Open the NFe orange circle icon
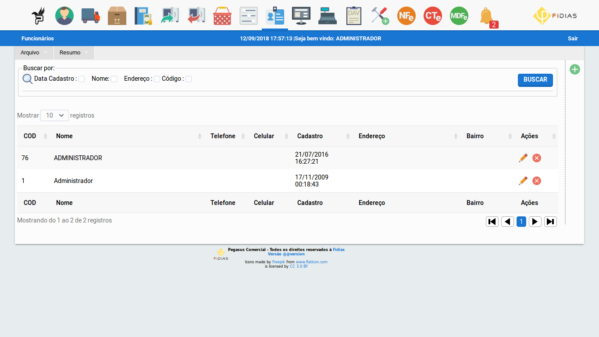This screenshot has height=337, width=599. coord(406,16)
